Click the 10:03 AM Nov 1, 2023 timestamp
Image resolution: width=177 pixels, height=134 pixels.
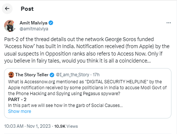[x=27, y=126]
